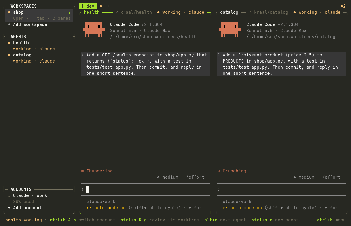The image size is (351, 226).
Task: Click Add account
Action: 25,208
